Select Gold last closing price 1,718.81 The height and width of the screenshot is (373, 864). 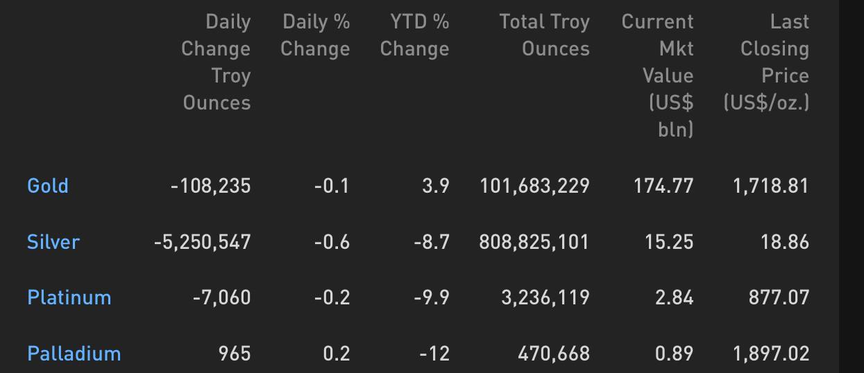pyautogui.click(x=771, y=186)
